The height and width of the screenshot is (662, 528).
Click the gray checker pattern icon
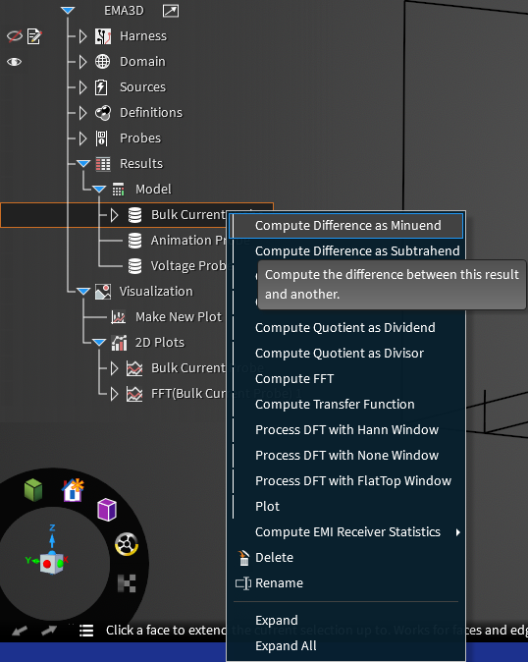tap(127, 583)
